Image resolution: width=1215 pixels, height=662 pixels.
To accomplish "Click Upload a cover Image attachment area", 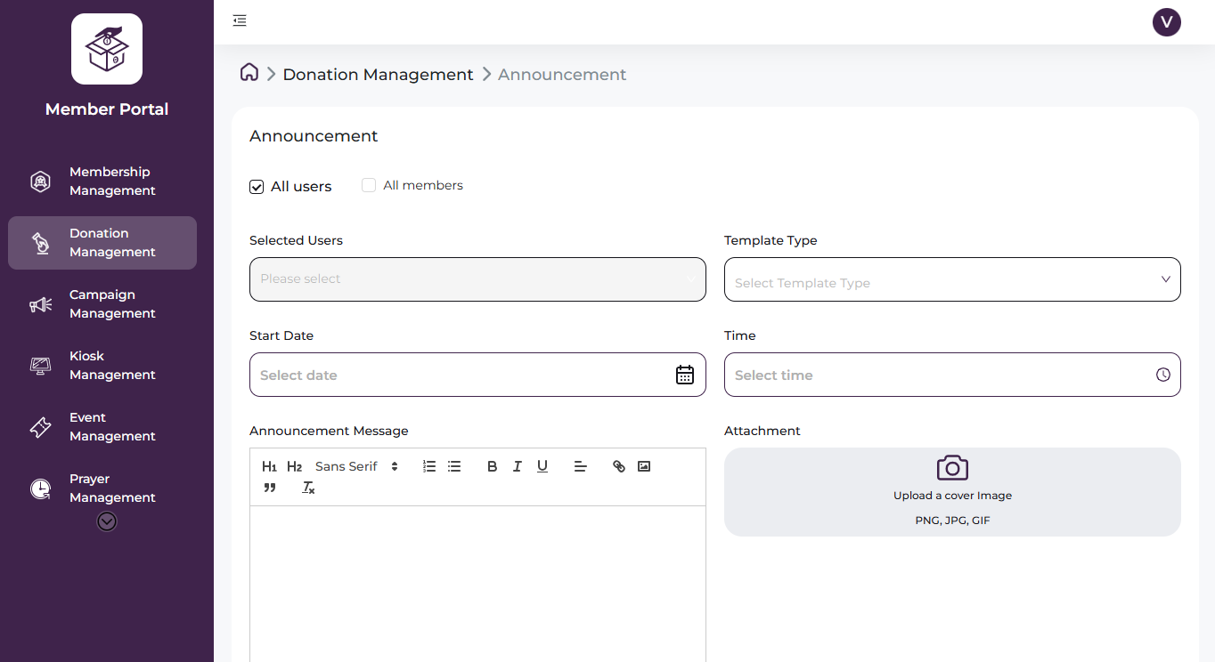I will click(952, 491).
